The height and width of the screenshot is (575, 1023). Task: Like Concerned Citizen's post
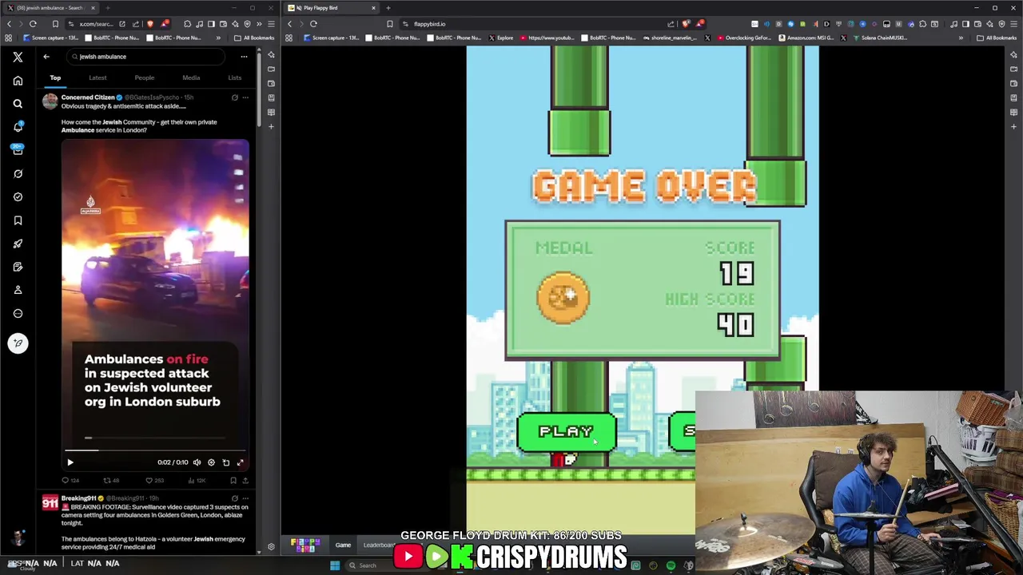coord(153,481)
